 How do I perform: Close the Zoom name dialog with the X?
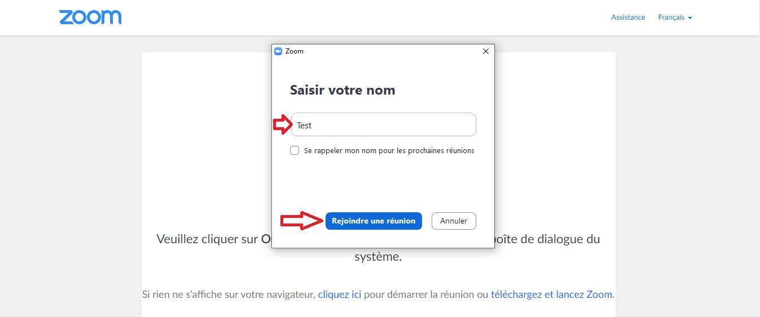tap(486, 51)
